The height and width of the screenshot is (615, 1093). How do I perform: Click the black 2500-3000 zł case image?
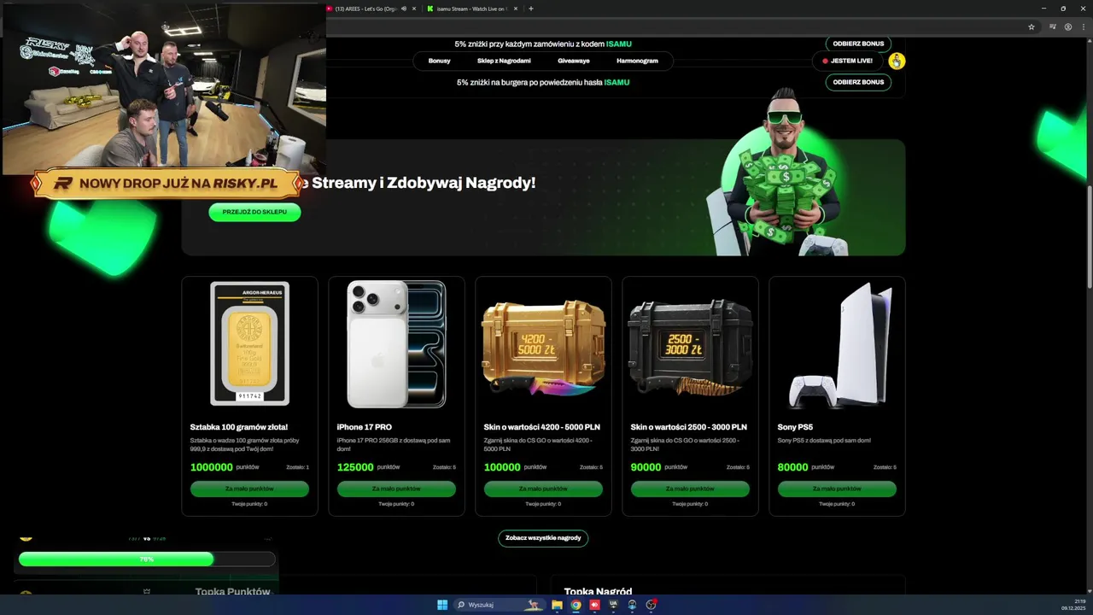point(690,348)
